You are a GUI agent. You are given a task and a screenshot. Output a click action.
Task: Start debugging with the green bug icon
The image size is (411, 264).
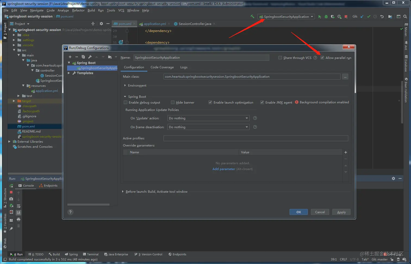tap(326, 17)
